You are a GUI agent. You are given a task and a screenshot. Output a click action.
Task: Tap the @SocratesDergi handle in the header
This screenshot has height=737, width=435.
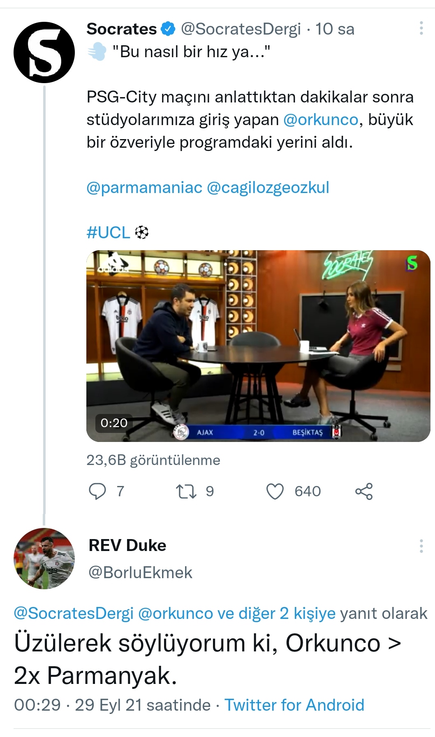click(x=241, y=29)
